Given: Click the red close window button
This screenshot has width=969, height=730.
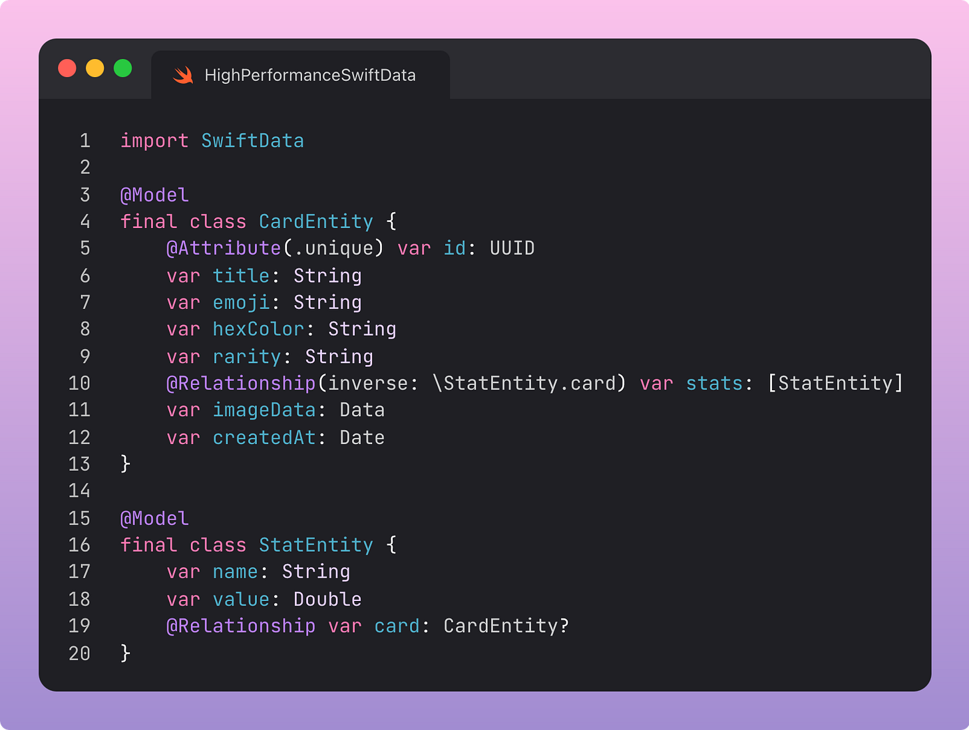Looking at the screenshot, I should coord(67,68).
